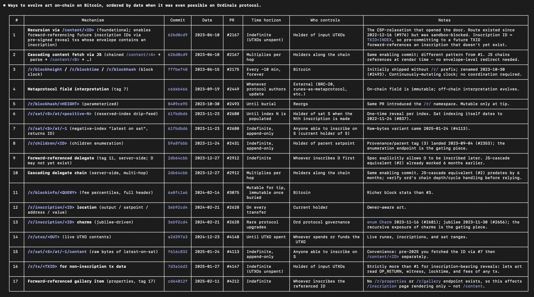This screenshot has height=297, width=534.
Task: Click Cascading delegate chain mechanism text
Action: [57, 173]
